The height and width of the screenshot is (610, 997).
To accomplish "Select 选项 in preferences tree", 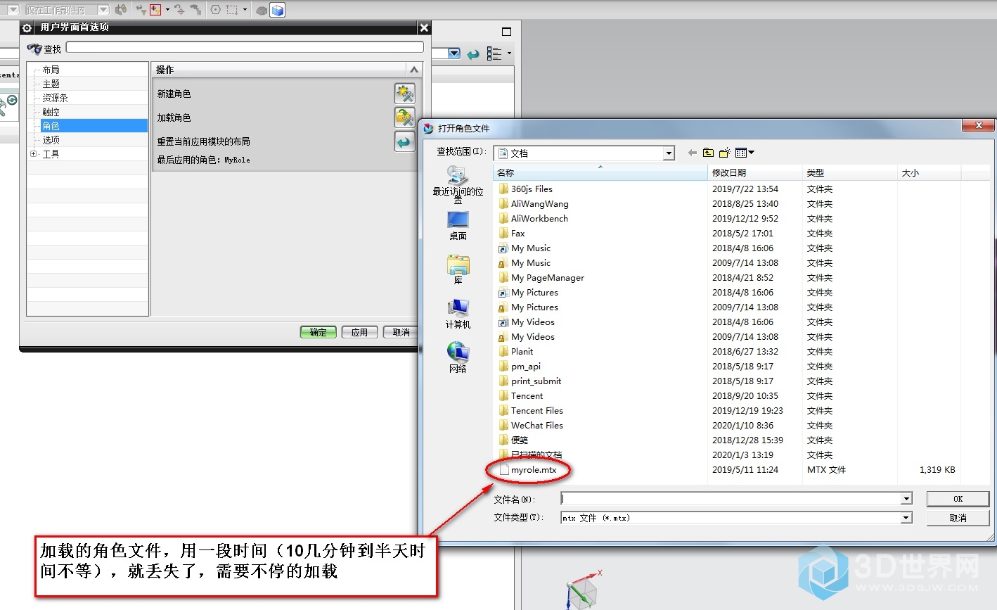I will [x=51, y=140].
